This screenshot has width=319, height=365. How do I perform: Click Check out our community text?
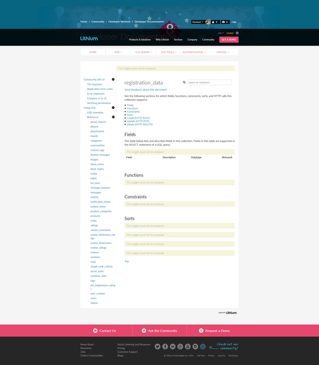point(227,346)
